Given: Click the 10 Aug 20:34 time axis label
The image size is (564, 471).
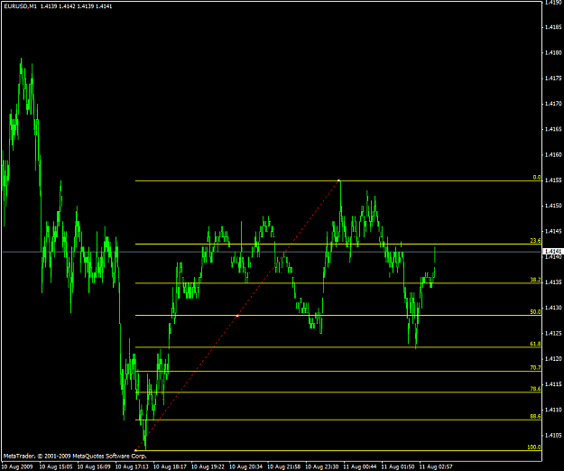Looking at the screenshot, I should point(245,466).
